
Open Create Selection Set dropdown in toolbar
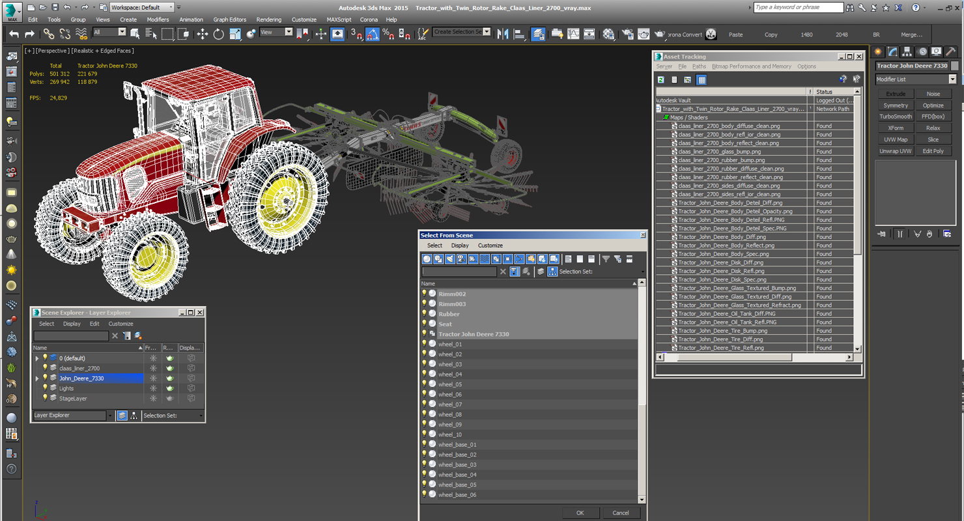[x=462, y=32]
